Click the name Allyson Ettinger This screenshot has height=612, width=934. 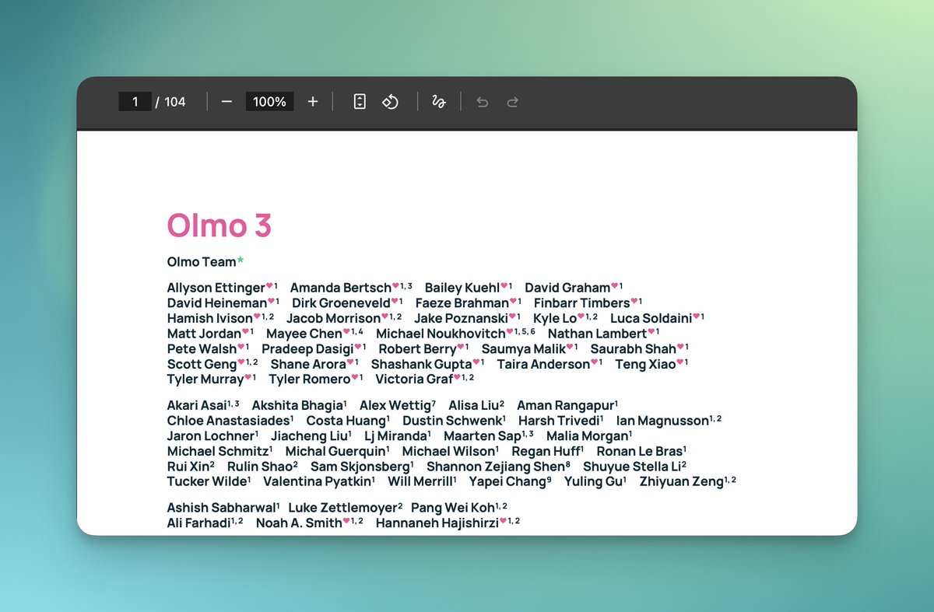coord(216,289)
